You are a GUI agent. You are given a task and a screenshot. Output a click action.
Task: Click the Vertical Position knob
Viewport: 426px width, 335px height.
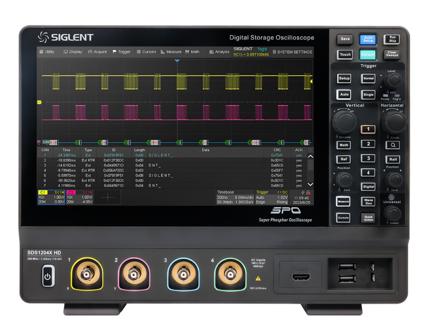(344, 179)
